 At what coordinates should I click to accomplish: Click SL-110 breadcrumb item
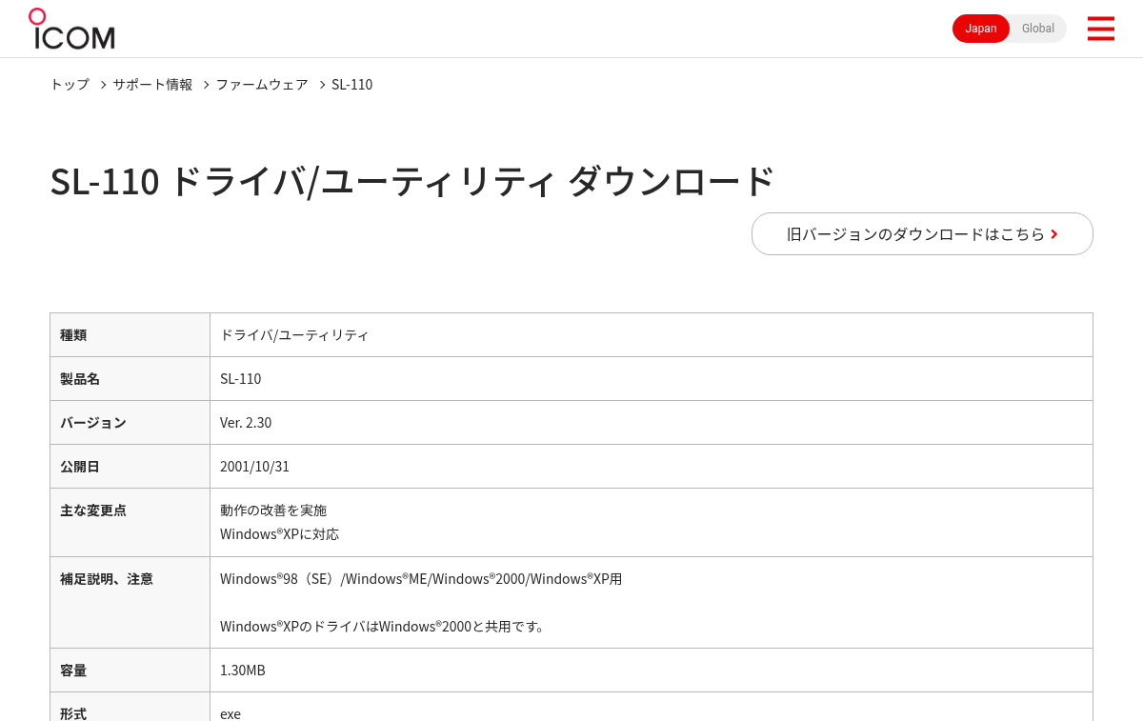351,84
